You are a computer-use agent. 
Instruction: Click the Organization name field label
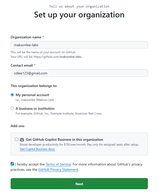click(26, 37)
